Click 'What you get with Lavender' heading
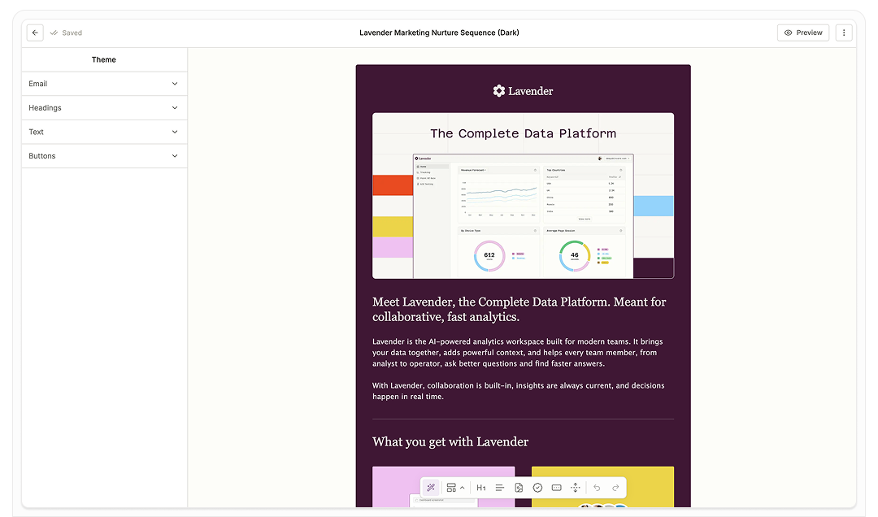This screenshot has width=878, height=517. (x=450, y=441)
